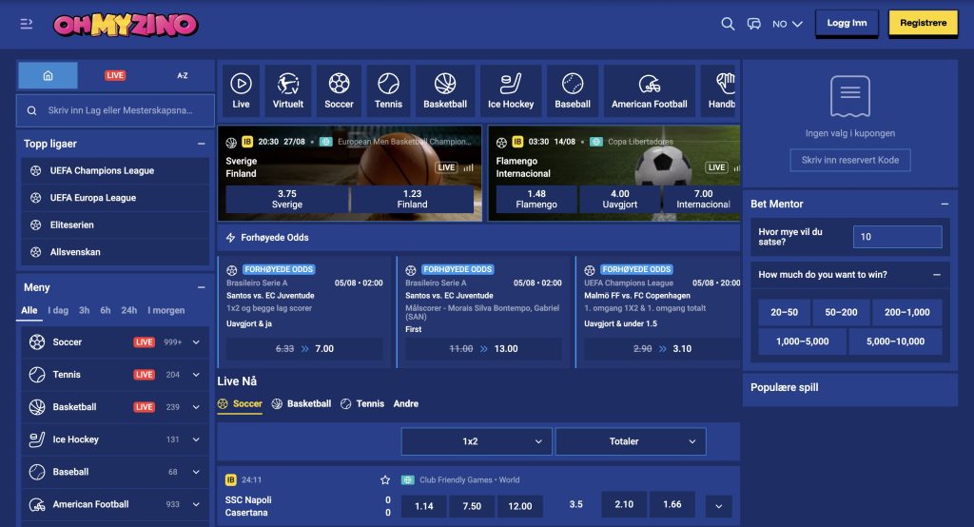Bet on Finland at 1.23

pos(413,199)
